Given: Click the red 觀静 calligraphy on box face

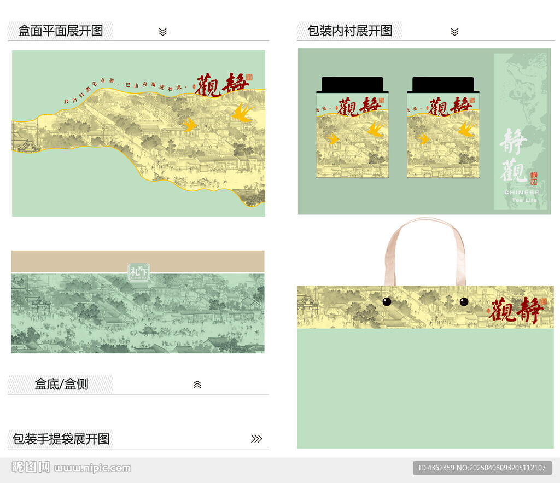Looking at the screenshot, I should (221, 85).
